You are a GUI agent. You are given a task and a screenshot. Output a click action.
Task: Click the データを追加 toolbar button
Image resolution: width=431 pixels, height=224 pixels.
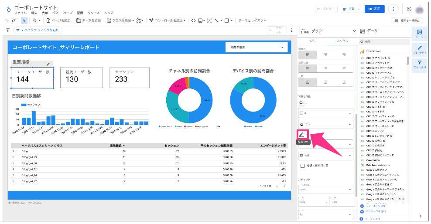[x=89, y=20]
